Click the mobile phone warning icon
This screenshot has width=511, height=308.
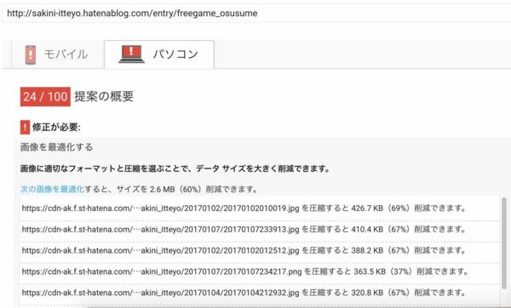pos(31,54)
